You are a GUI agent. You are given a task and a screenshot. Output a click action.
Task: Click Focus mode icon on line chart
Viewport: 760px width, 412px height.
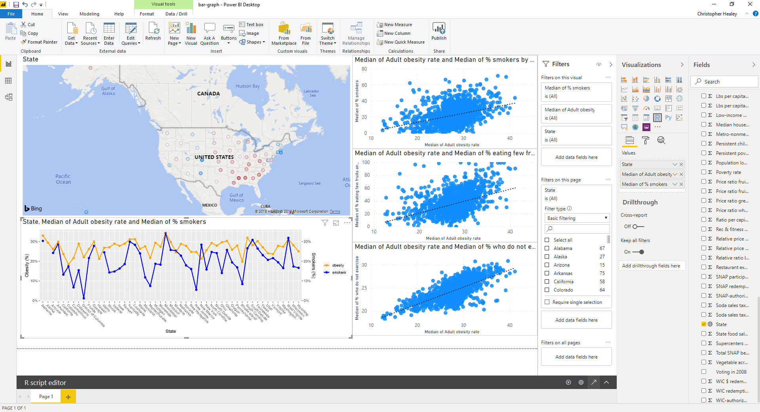pyautogui.click(x=336, y=223)
